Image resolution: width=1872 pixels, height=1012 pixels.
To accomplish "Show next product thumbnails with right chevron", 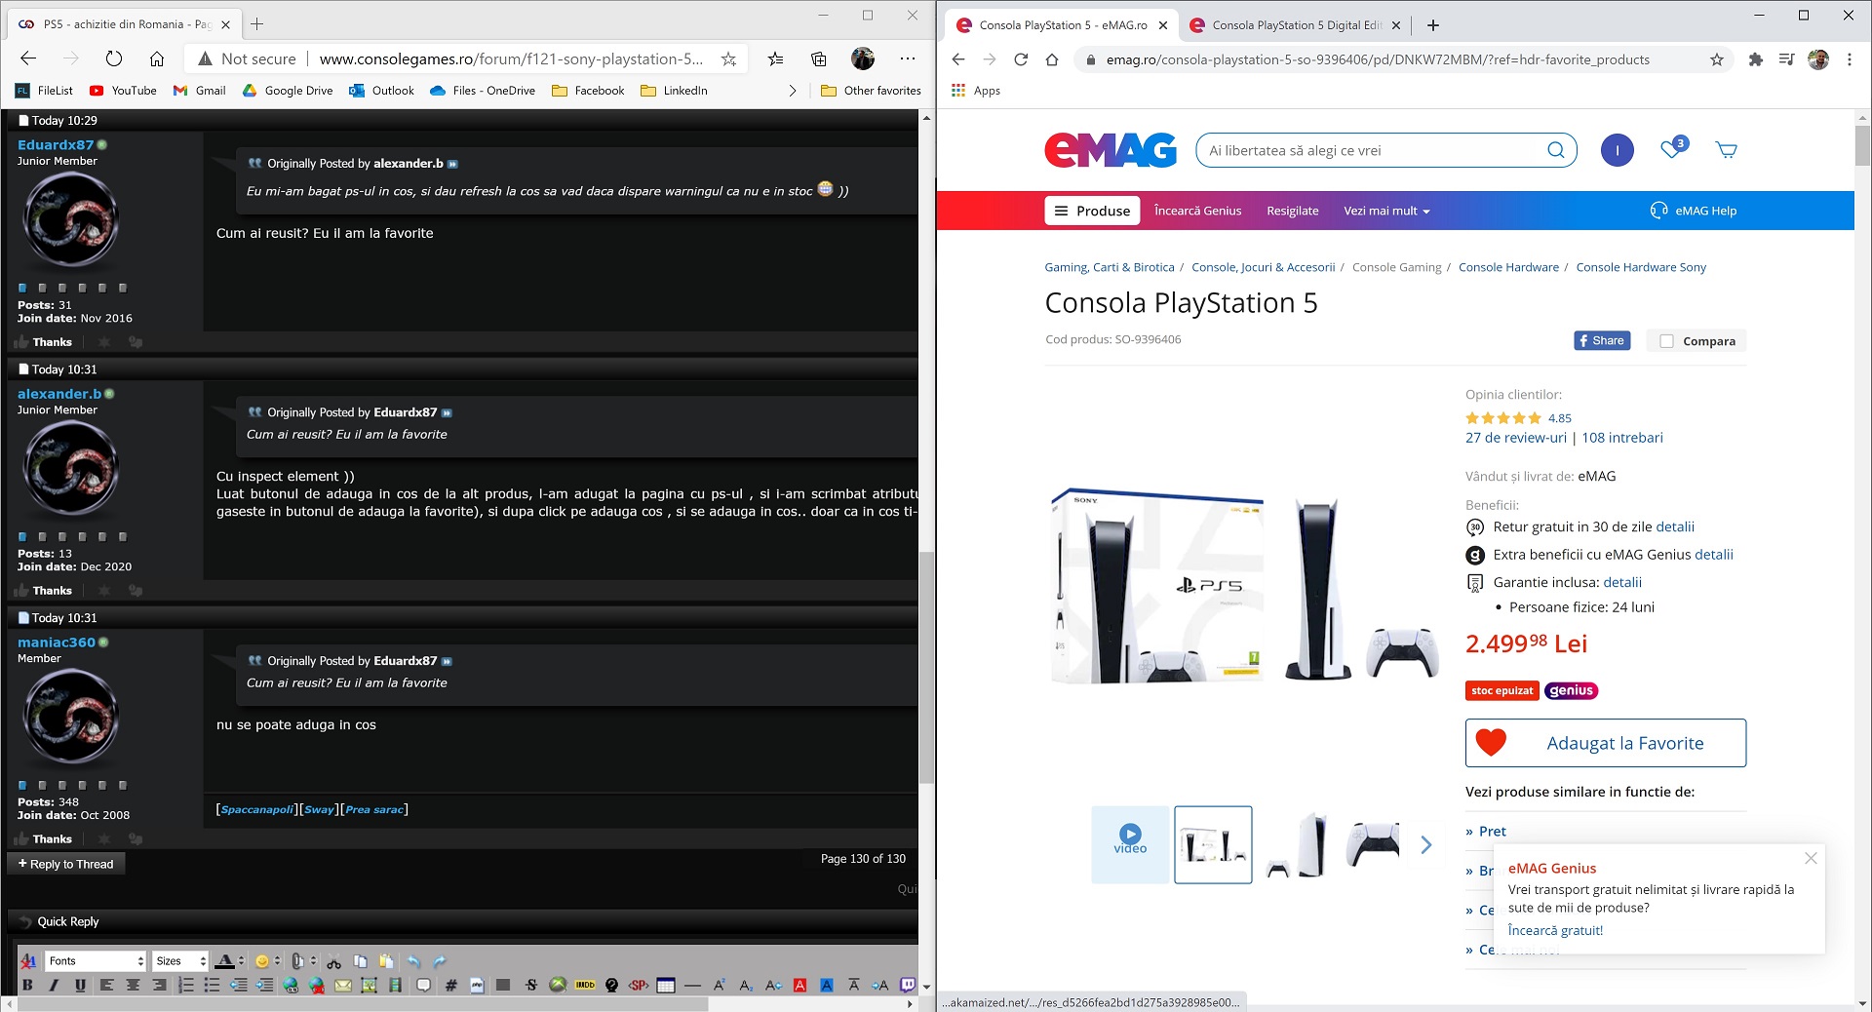I will point(1426,844).
